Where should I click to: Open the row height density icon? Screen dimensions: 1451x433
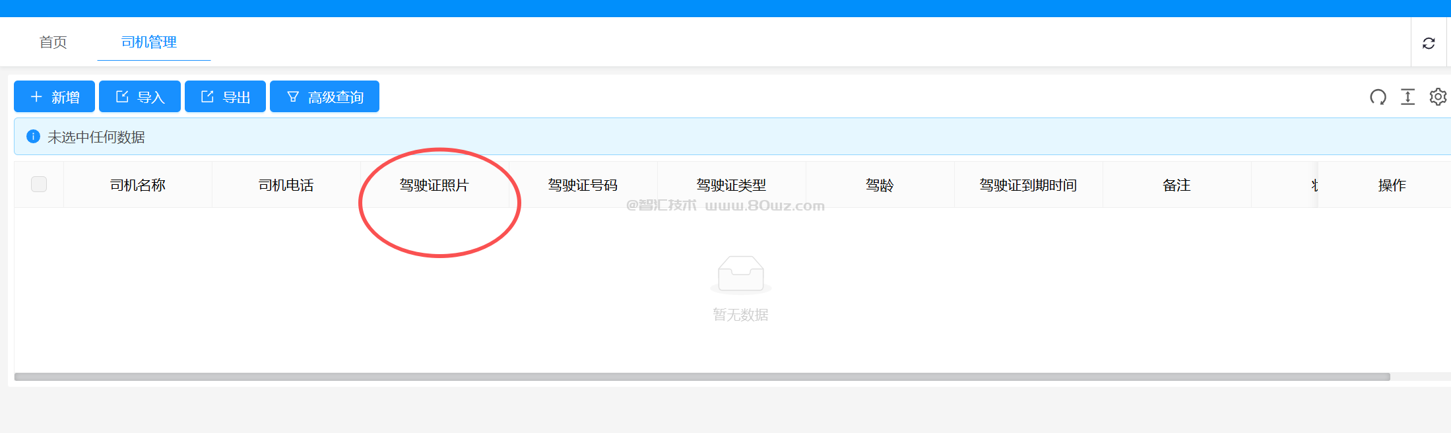point(1407,97)
